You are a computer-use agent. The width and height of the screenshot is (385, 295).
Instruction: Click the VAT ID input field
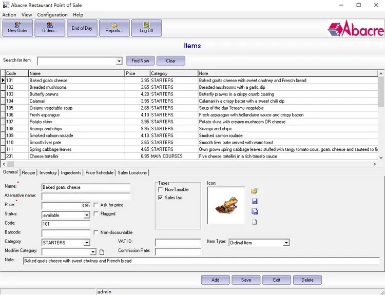[178, 243]
